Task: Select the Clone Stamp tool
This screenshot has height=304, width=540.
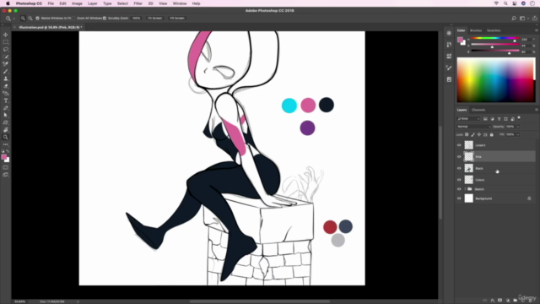Action: pyautogui.click(x=6, y=79)
